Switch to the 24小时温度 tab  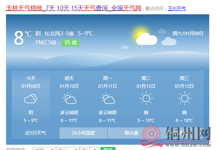pos(83,133)
